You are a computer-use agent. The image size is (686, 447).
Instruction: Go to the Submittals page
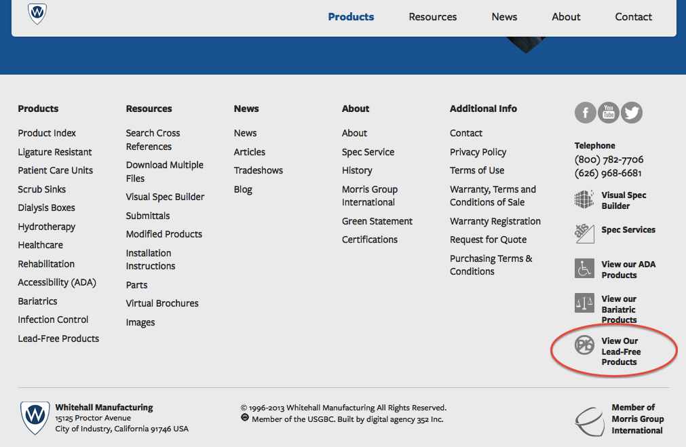(147, 216)
